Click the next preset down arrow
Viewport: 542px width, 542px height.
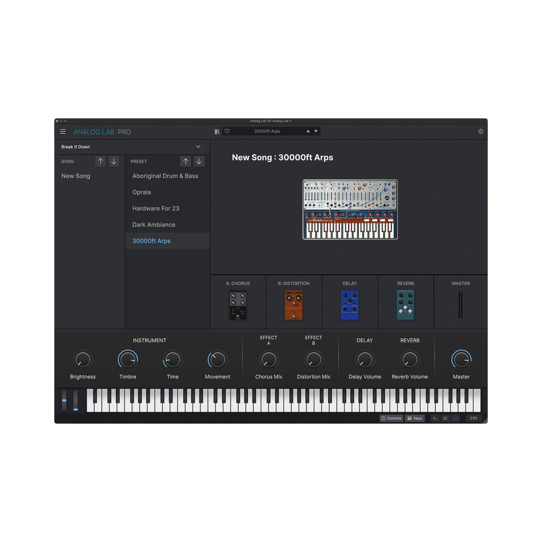[x=199, y=161]
